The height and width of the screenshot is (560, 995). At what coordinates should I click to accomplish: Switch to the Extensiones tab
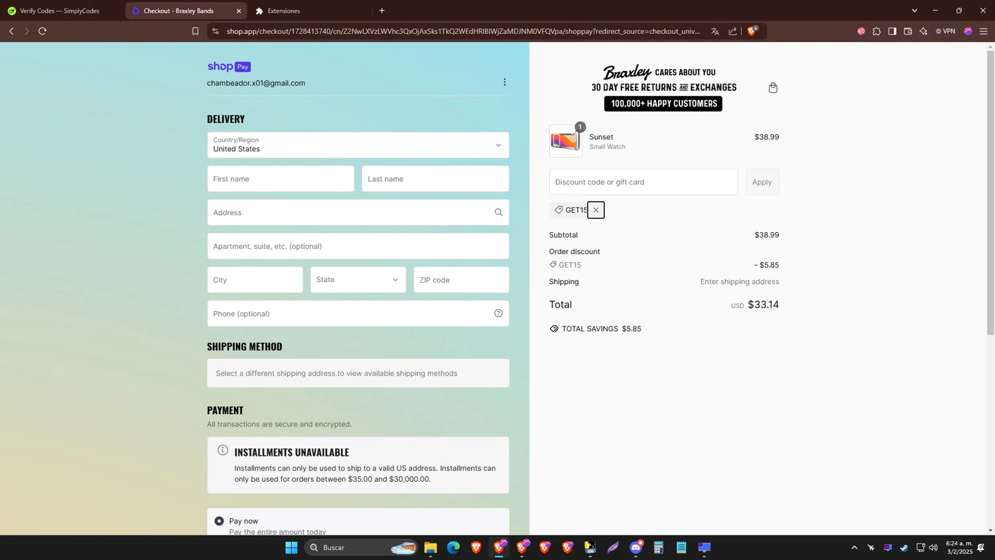click(x=284, y=11)
